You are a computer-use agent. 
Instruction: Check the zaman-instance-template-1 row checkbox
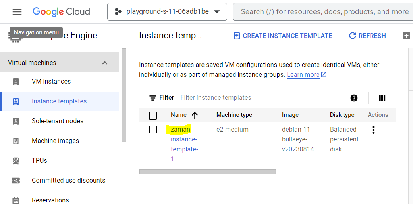click(x=153, y=130)
